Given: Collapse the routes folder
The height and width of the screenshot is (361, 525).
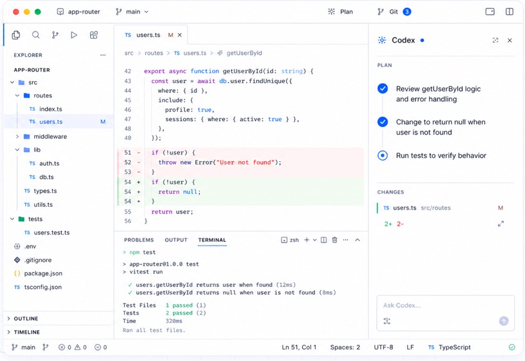Looking at the screenshot, I should click(x=17, y=95).
